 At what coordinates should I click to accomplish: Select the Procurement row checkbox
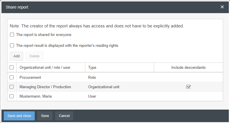tap(11, 77)
